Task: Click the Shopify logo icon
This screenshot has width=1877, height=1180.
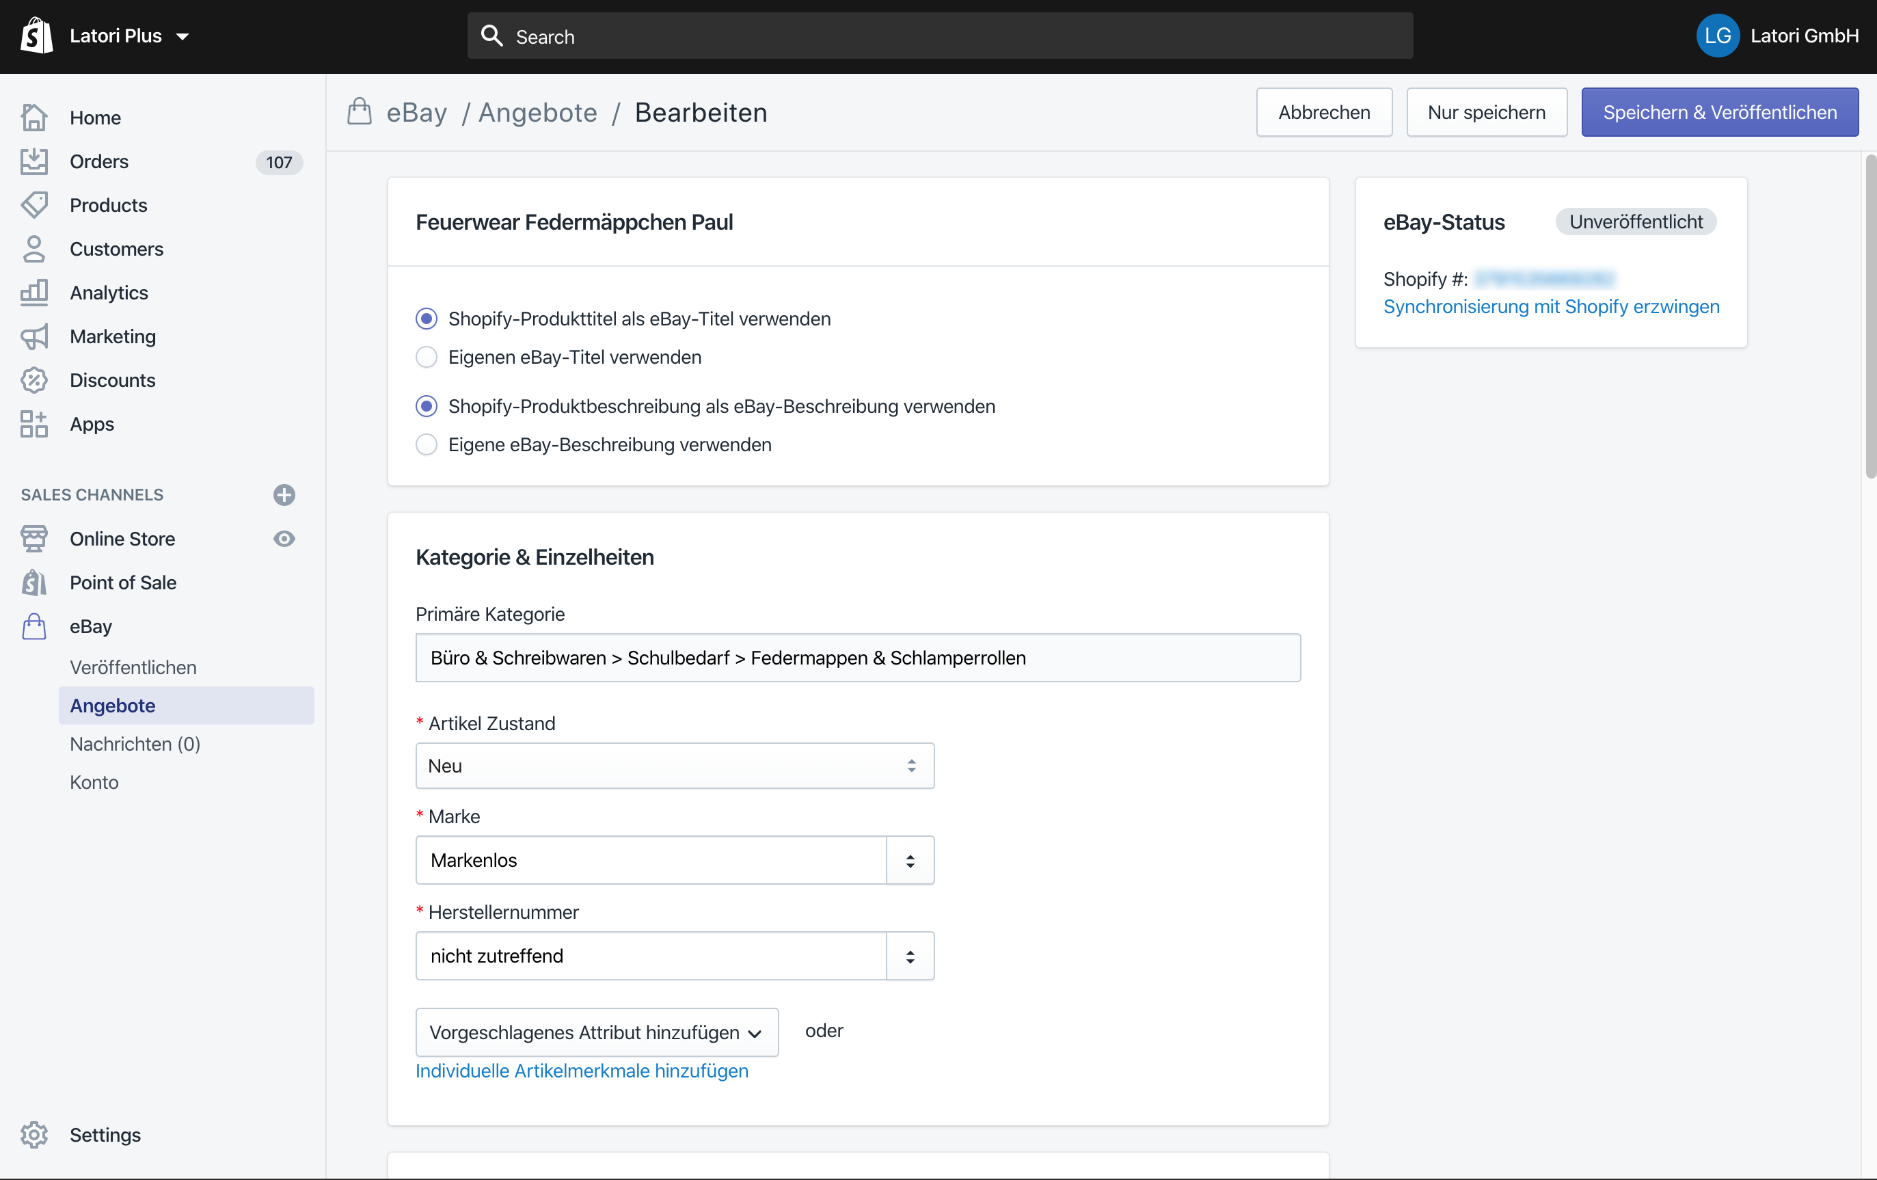Action: [36, 36]
